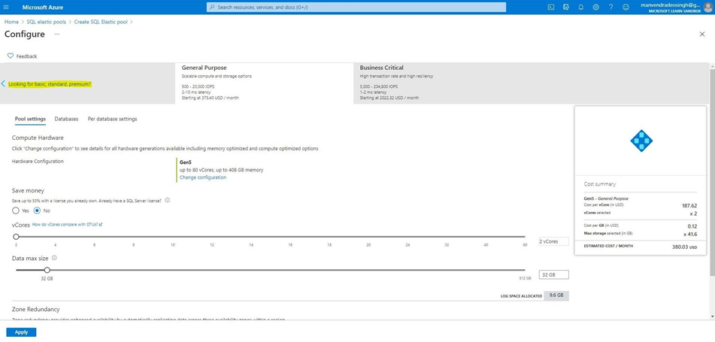Click the Microsoft Azure title in the header

43,8
